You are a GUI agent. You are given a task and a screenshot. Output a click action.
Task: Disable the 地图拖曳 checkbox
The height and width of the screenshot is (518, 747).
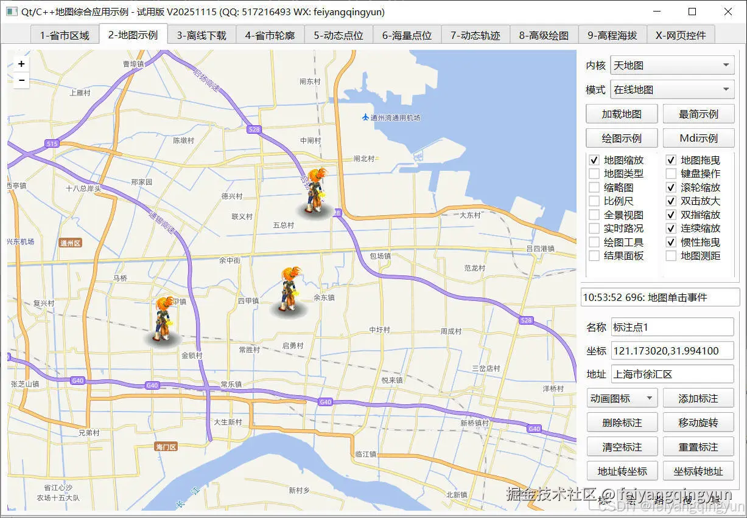click(671, 161)
